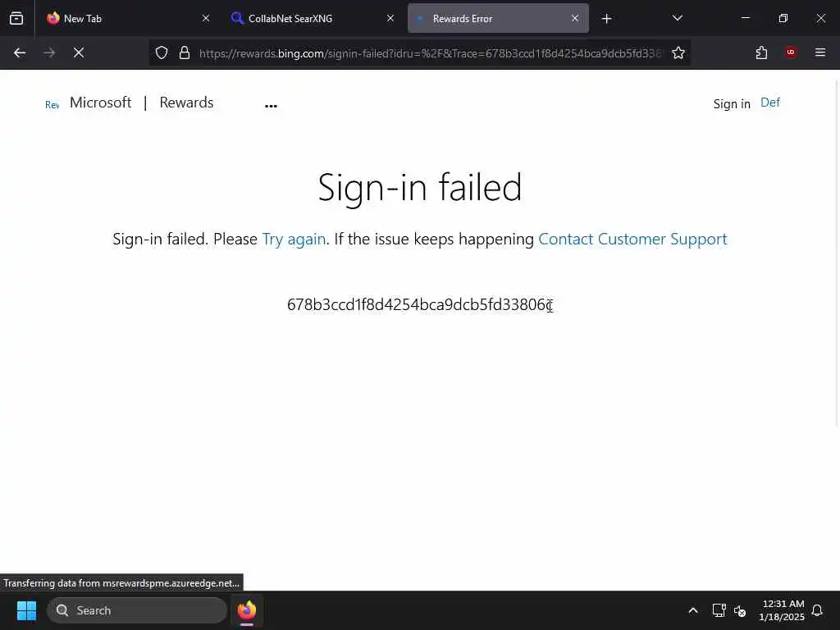The height and width of the screenshot is (630, 840).
Task: Open the tracking protection shield icon
Action: 162,52
